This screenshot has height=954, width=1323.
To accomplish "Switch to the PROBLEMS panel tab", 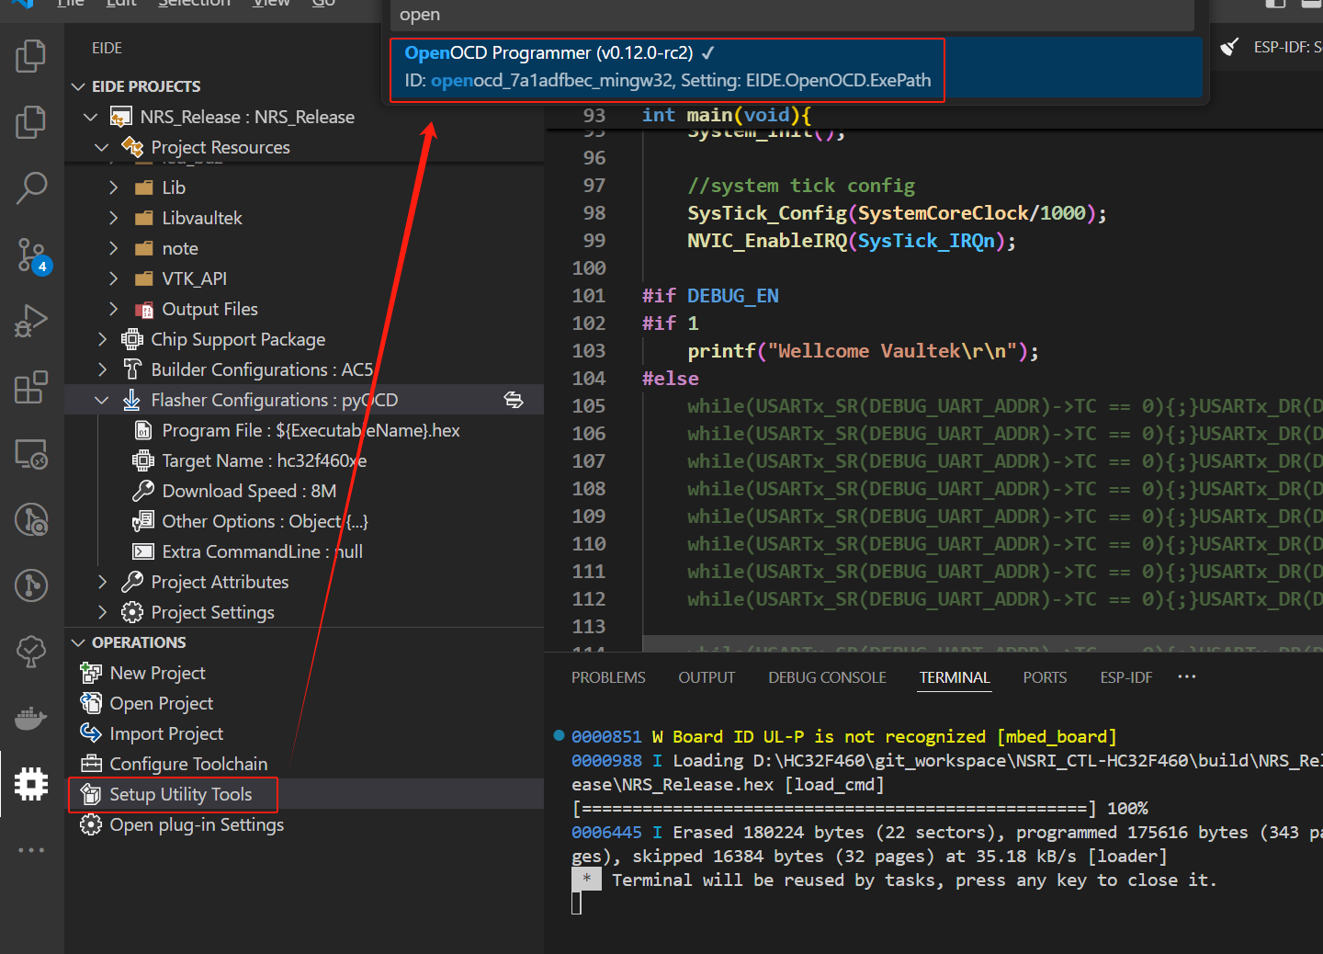I will coord(608,677).
